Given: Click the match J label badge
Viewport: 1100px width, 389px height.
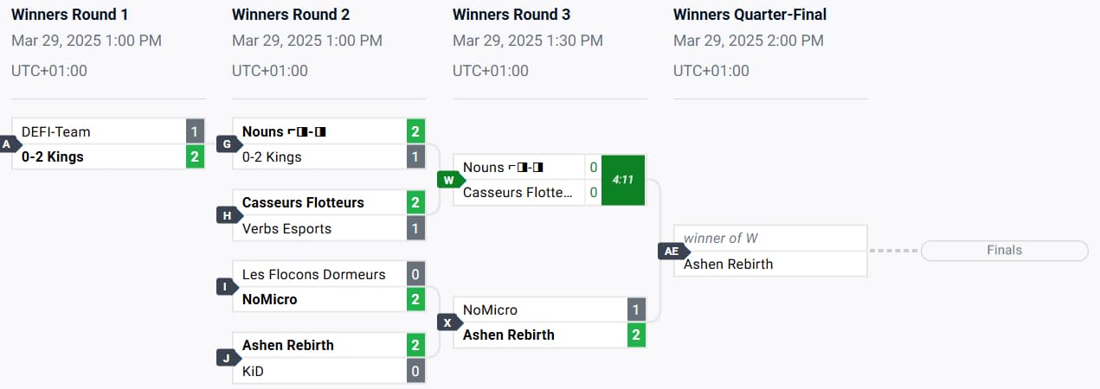Looking at the screenshot, I should 228,357.
